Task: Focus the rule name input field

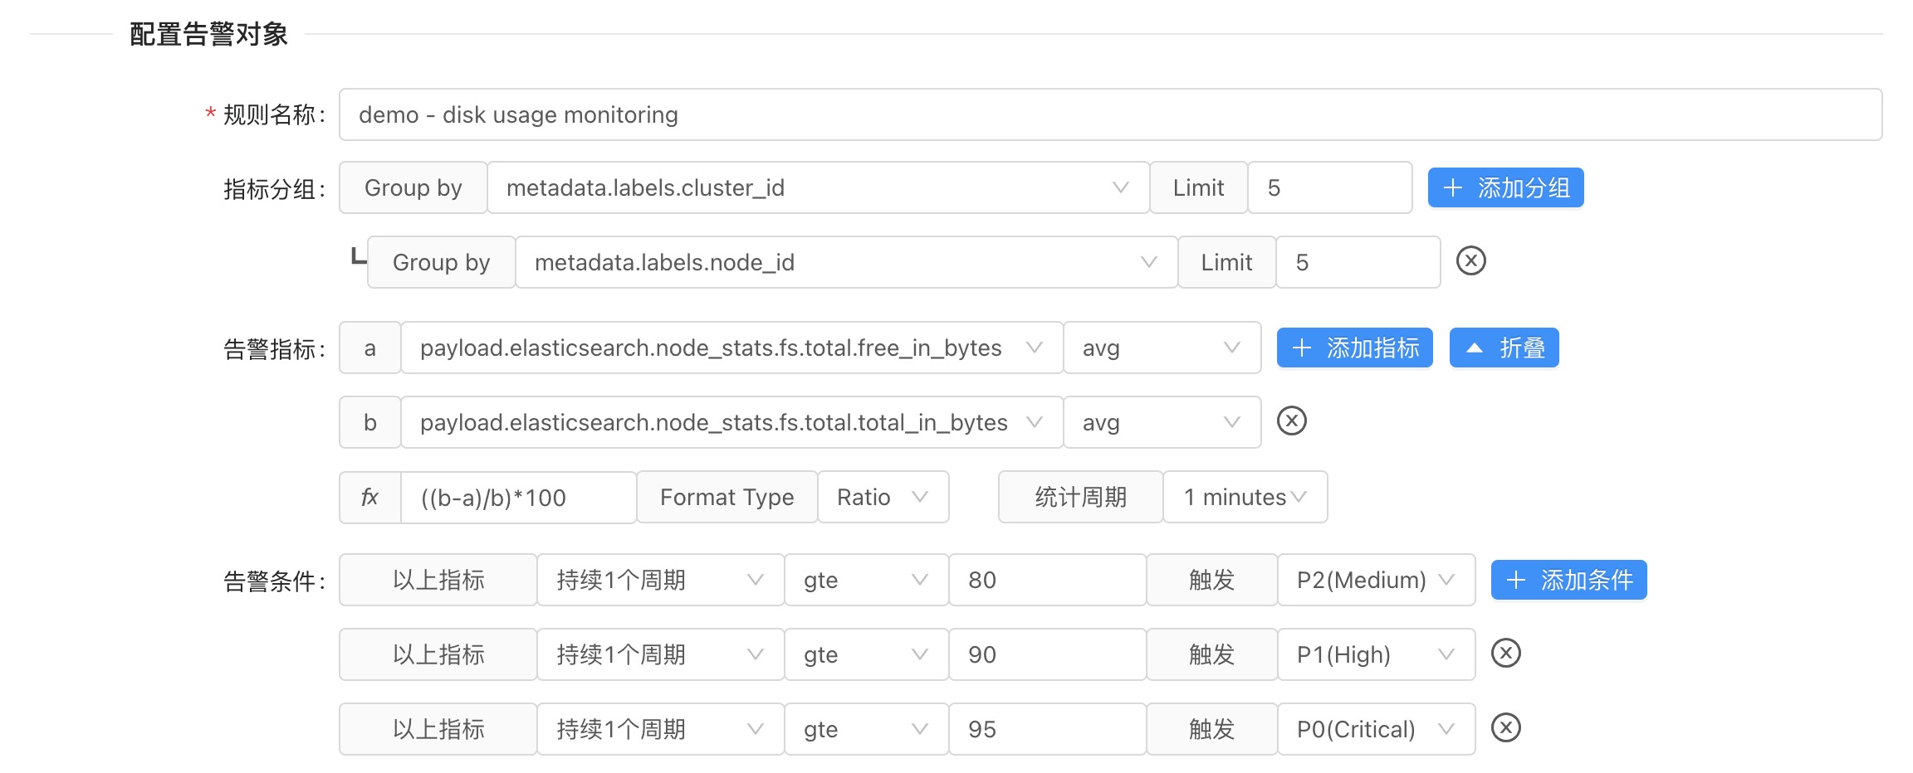Action: click(1109, 114)
